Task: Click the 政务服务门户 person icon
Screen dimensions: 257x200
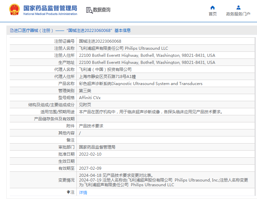Action: click(238, 8)
